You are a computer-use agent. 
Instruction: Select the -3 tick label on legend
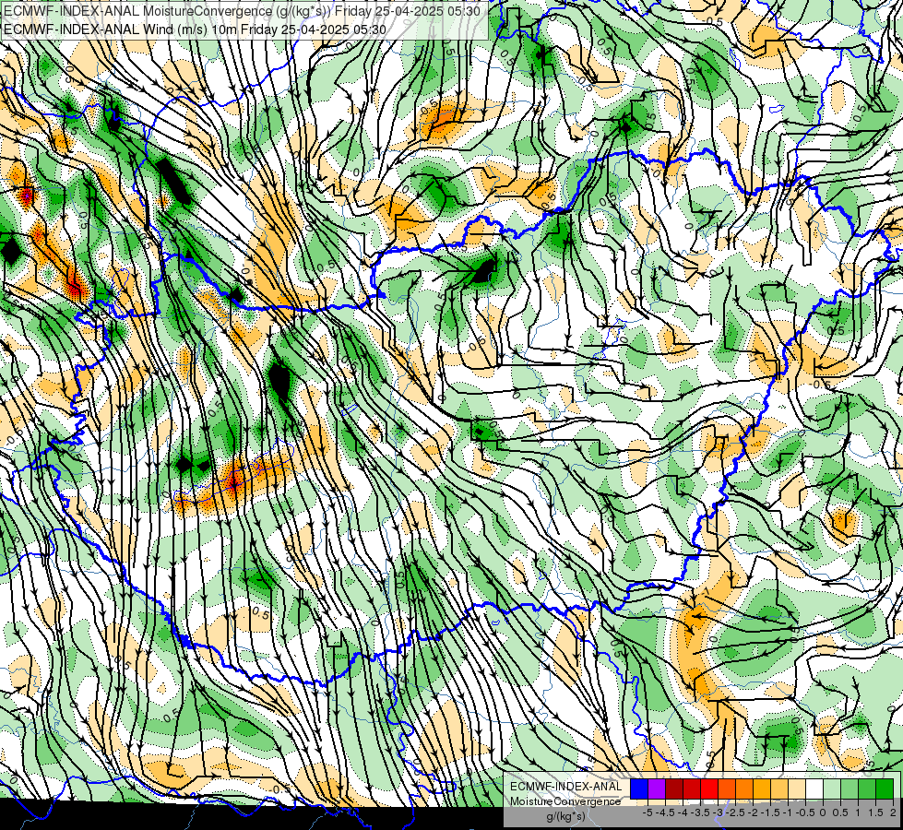coord(719,812)
